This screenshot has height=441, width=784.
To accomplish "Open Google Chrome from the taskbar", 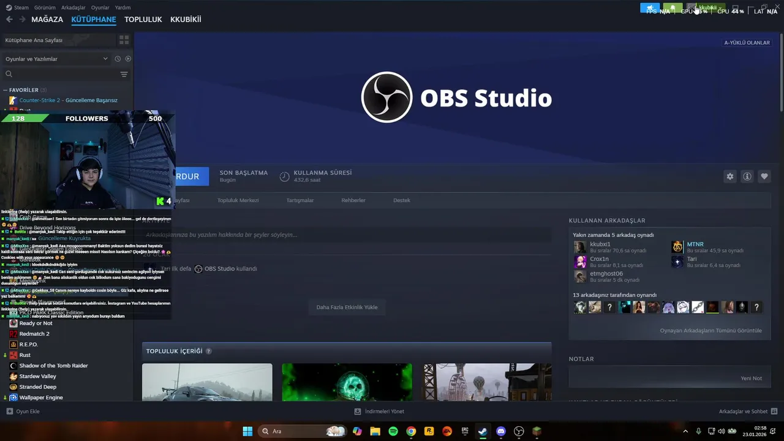I will [x=411, y=431].
